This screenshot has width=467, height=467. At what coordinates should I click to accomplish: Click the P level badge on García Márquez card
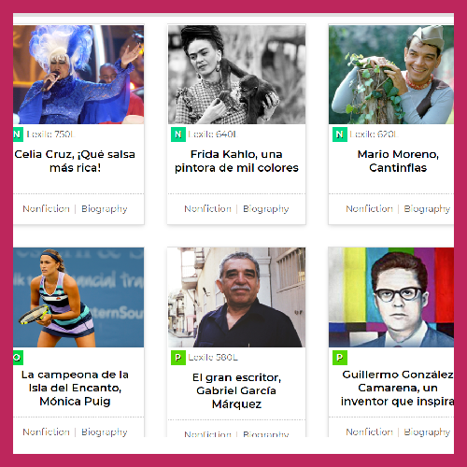click(178, 358)
